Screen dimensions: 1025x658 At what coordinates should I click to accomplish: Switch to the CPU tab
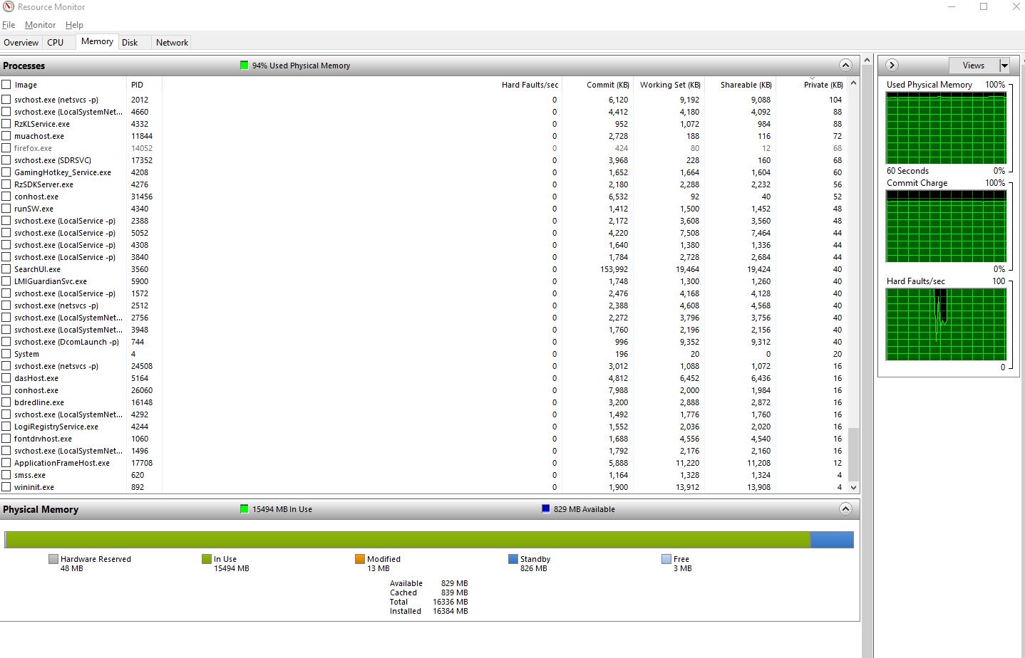tap(56, 43)
